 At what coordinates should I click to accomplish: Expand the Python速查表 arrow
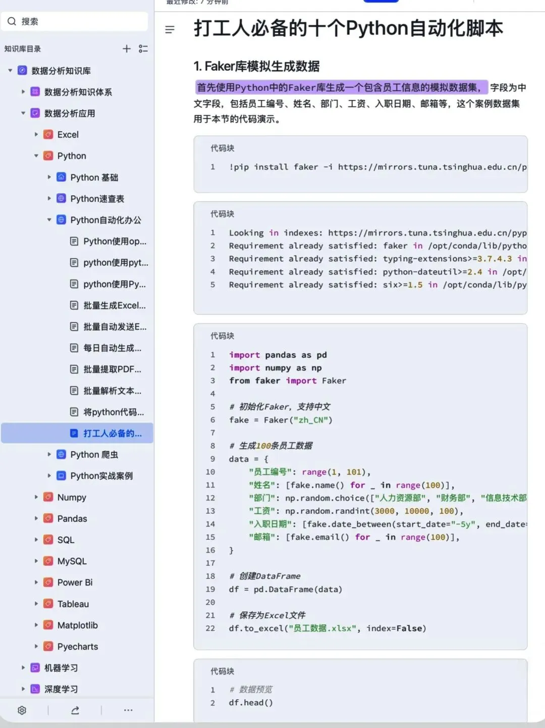49,199
